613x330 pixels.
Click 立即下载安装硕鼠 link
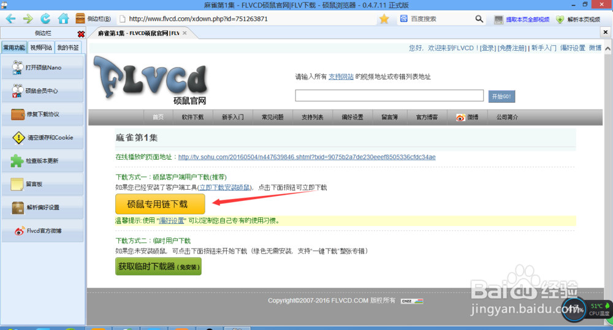click(x=224, y=187)
